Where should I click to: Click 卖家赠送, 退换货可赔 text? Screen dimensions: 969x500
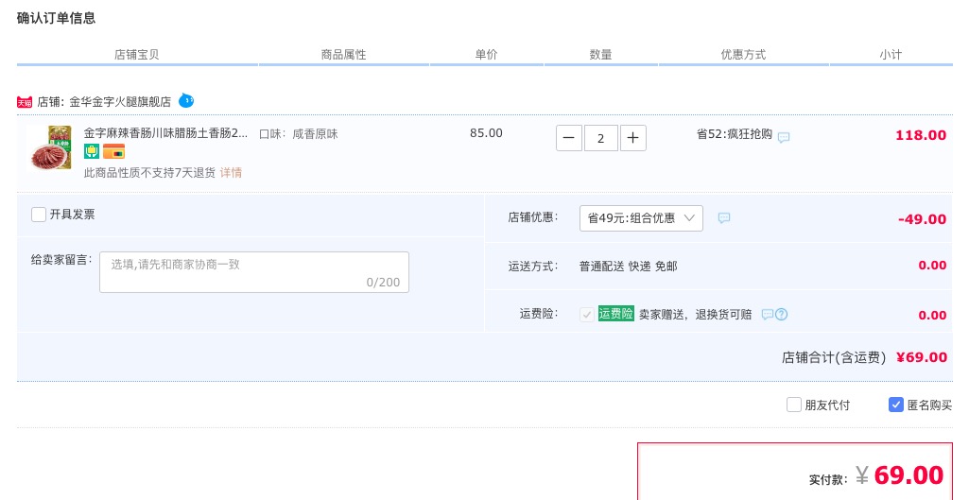tap(695, 315)
